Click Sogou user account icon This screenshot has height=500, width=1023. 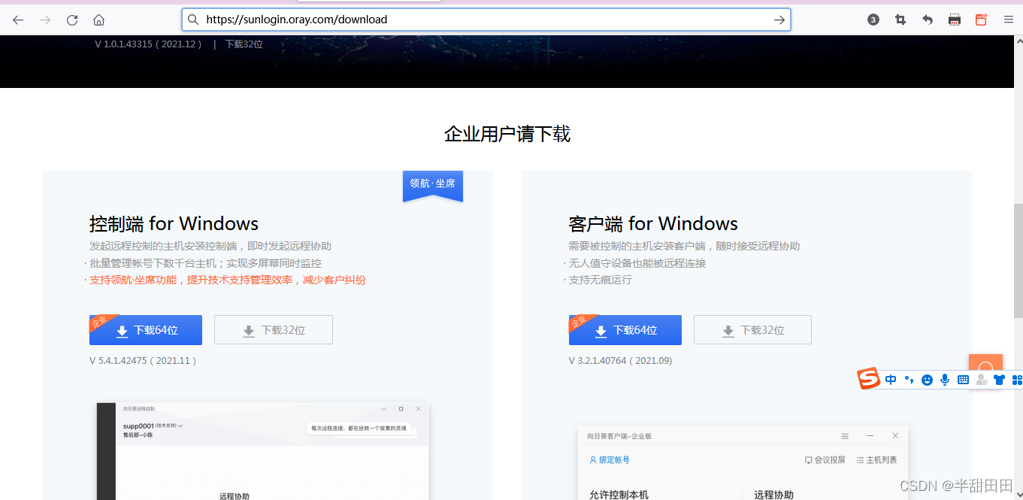point(982,380)
